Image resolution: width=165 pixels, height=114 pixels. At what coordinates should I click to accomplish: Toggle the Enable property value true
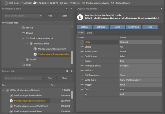pyautogui.click(x=141, y=61)
